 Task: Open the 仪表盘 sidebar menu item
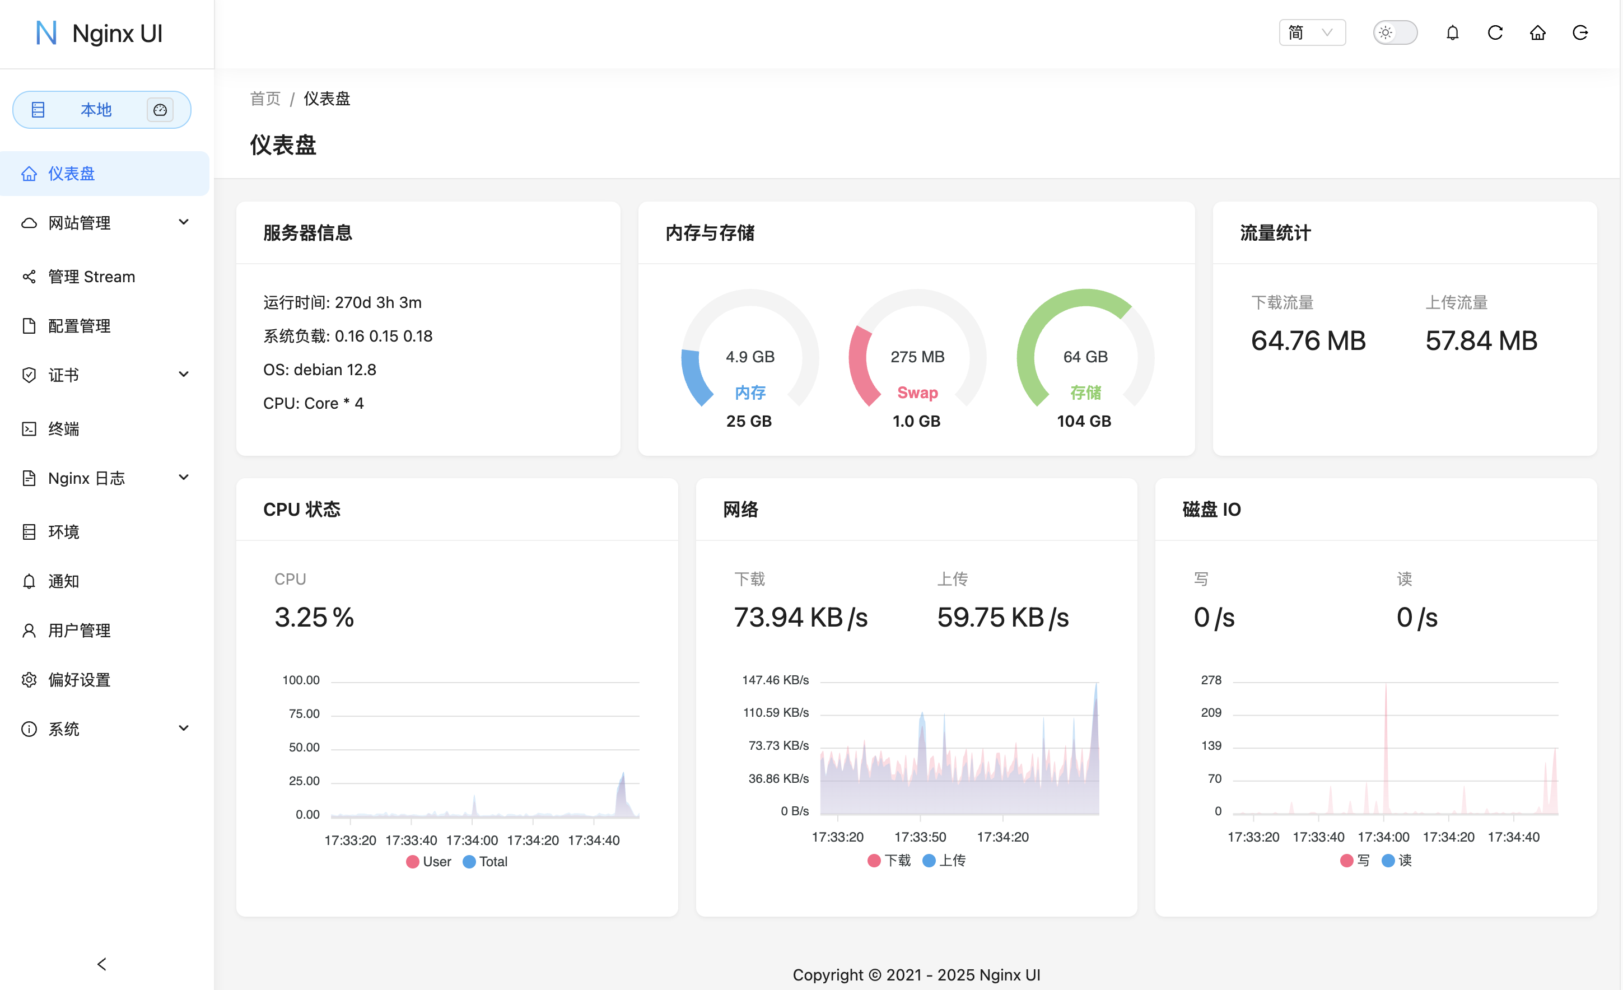pyautogui.click(x=105, y=174)
